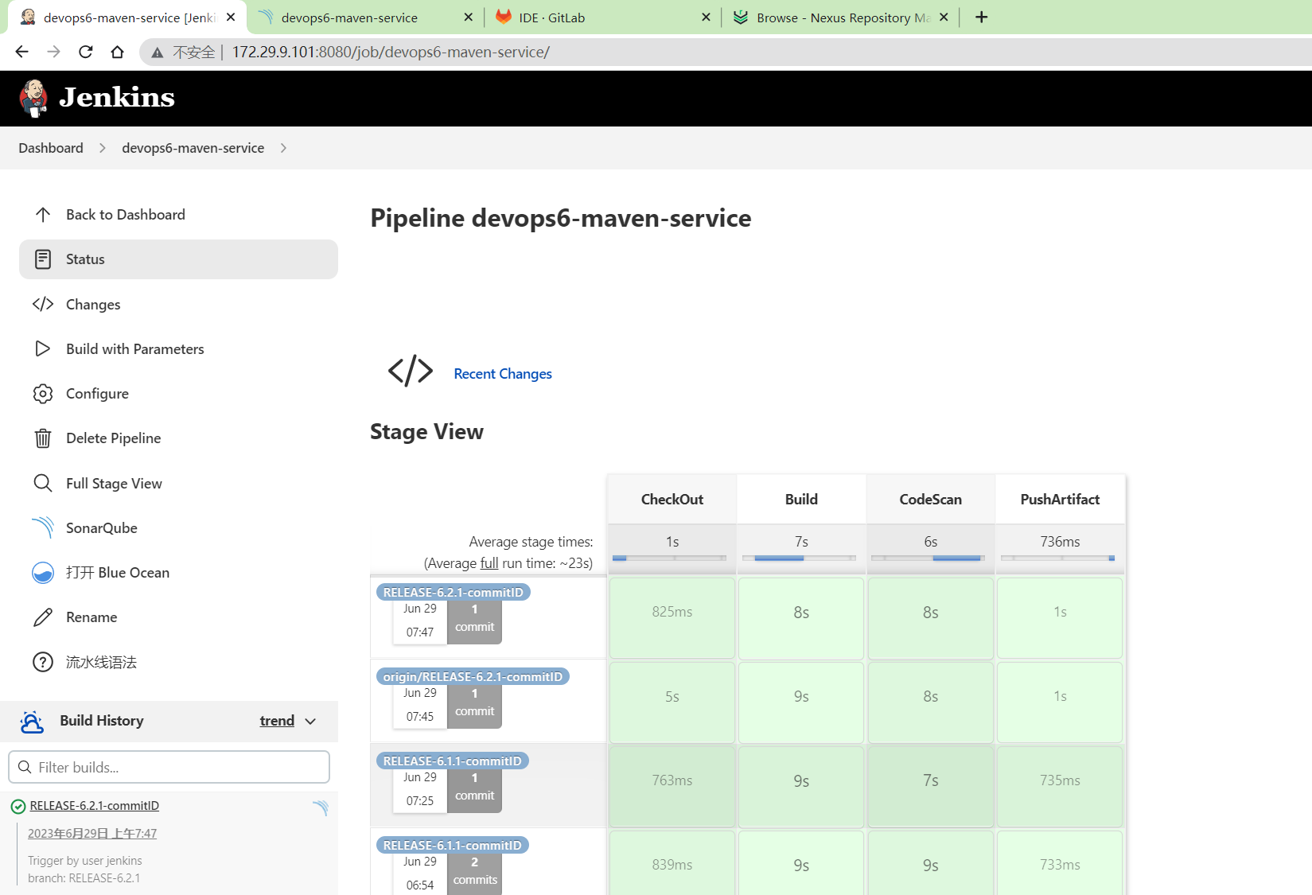Click the 7s CodeScan cell of 07:25 build

931,786
